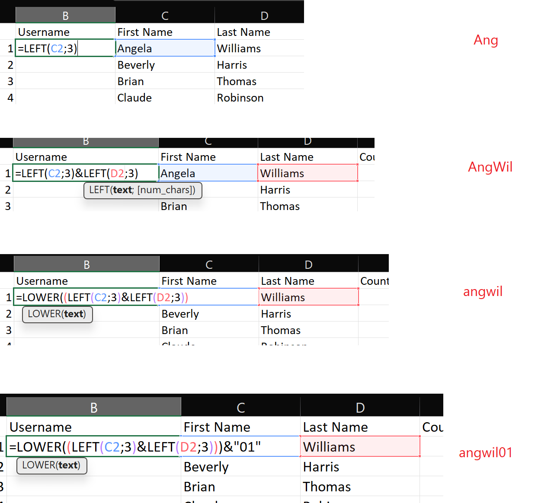538x503 pixels.
Task: Select cell Williams in the topmost sheet
Action: click(259, 48)
